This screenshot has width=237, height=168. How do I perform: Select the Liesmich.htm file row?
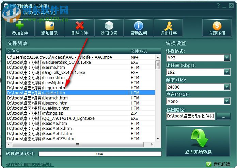click(x=81, y=98)
